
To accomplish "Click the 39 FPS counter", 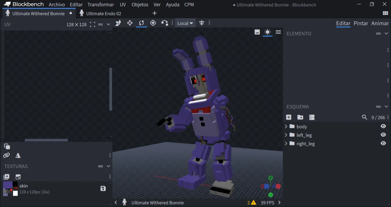I will click(x=267, y=203).
